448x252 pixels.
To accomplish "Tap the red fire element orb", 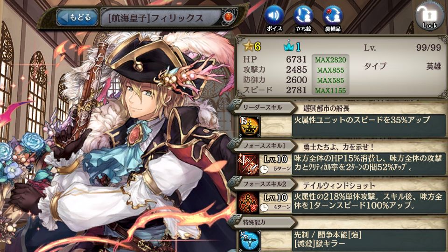I will tap(228, 17).
